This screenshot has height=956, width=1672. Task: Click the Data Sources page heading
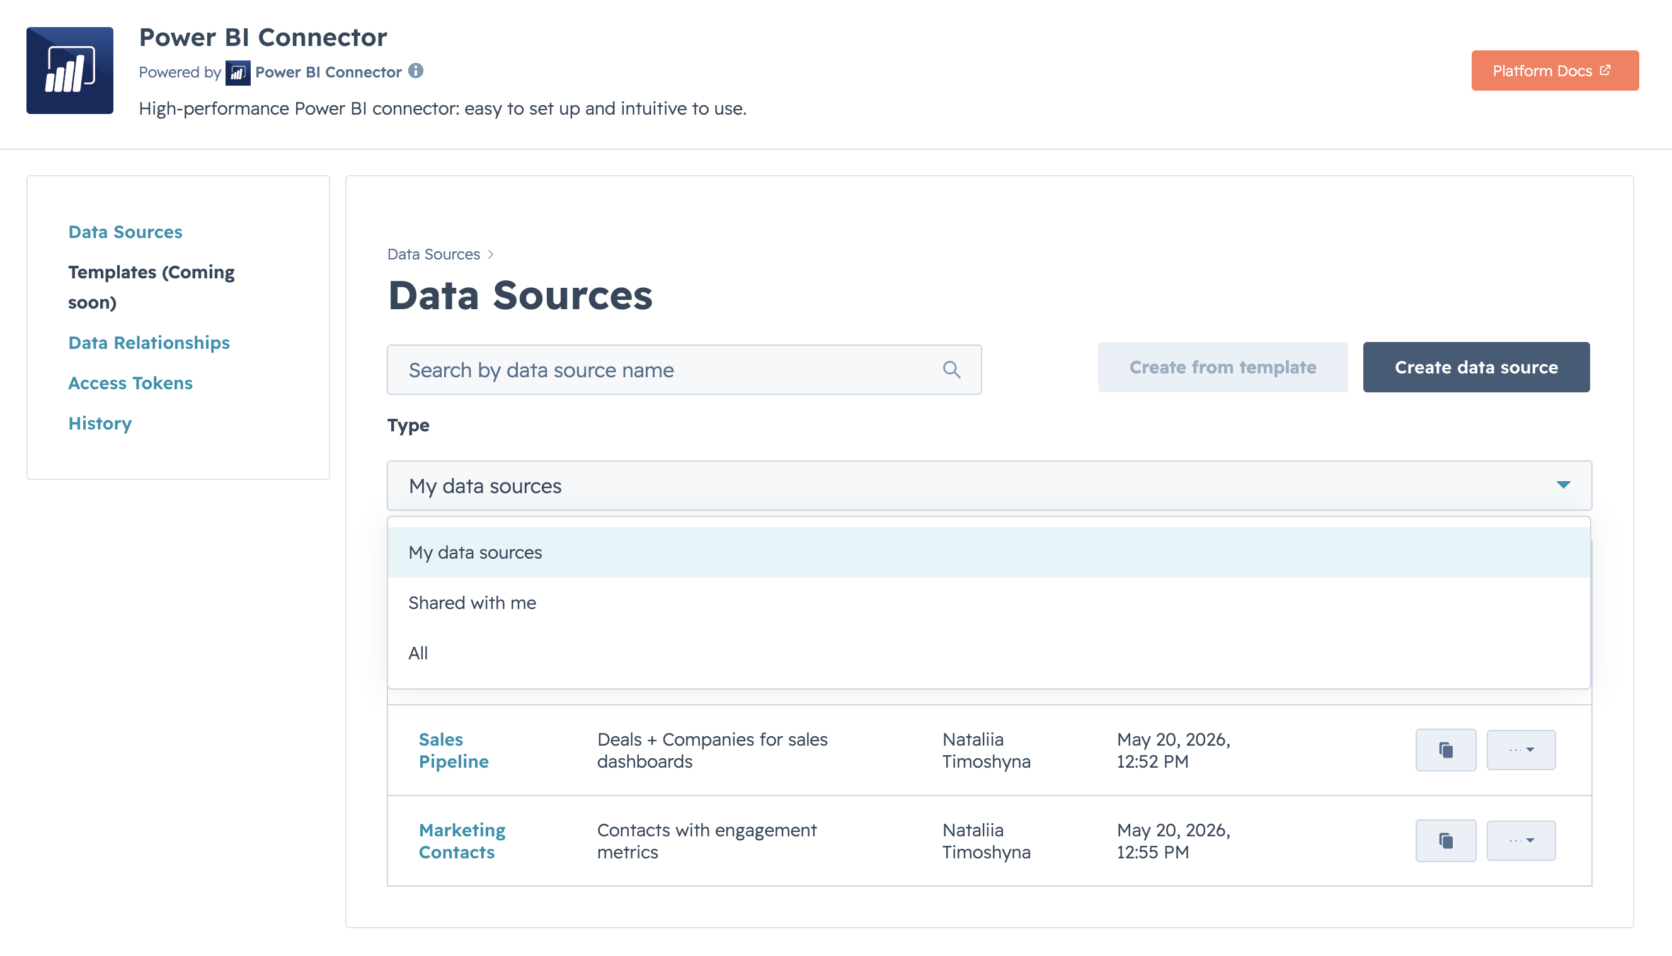[x=520, y=295]
